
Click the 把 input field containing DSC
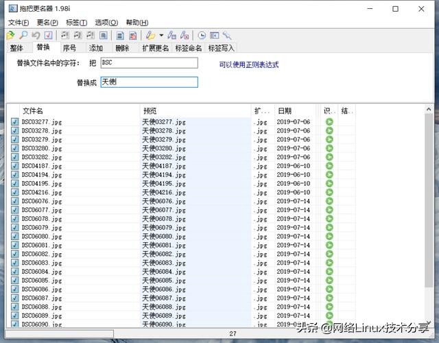click(150, 62)
